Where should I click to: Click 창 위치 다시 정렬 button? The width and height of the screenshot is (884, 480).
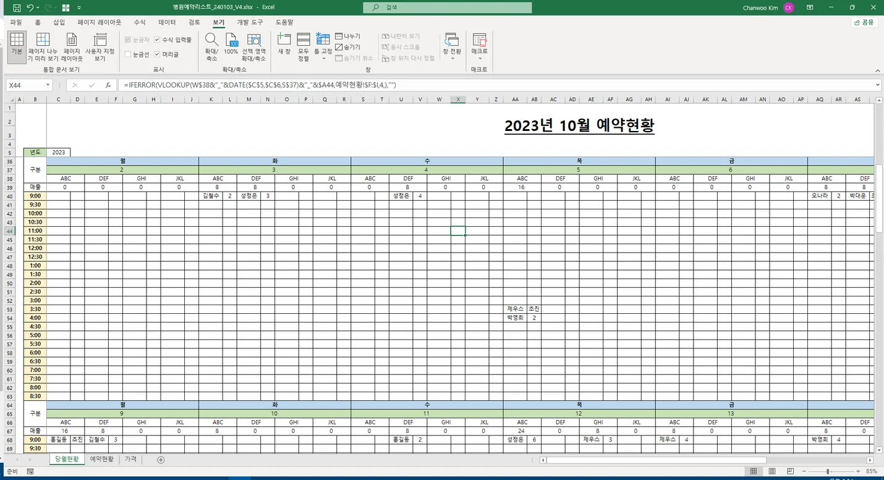pyautogui.click(x=409, y=58)
